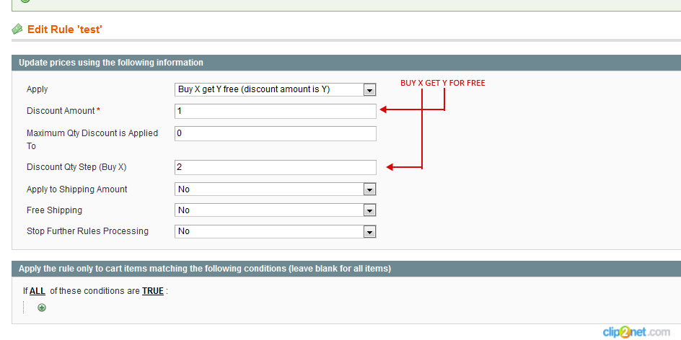Click the TRUE condition value link
Viewport: 681px width, 340px height.
(x=153, y=291)
